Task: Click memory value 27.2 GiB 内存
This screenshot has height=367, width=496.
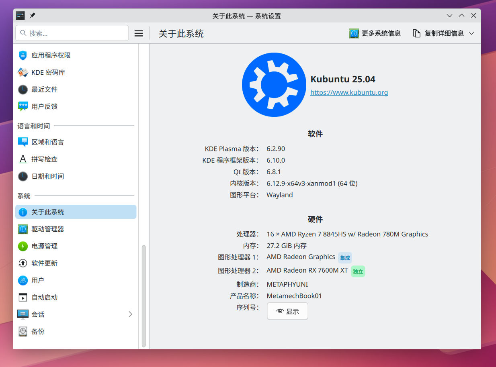Action: [287, 246]
